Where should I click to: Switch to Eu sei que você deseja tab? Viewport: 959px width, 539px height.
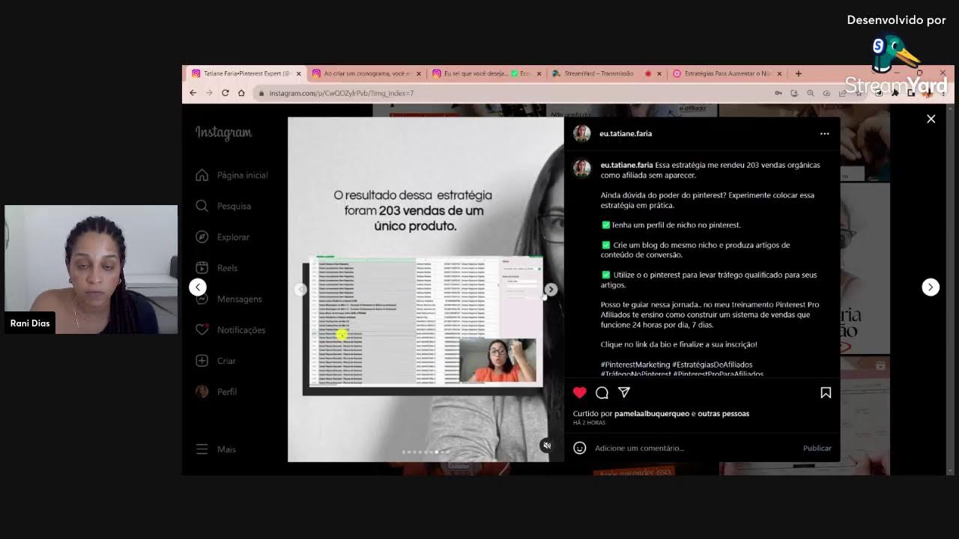pyautogui.click(x=485, y=73)
